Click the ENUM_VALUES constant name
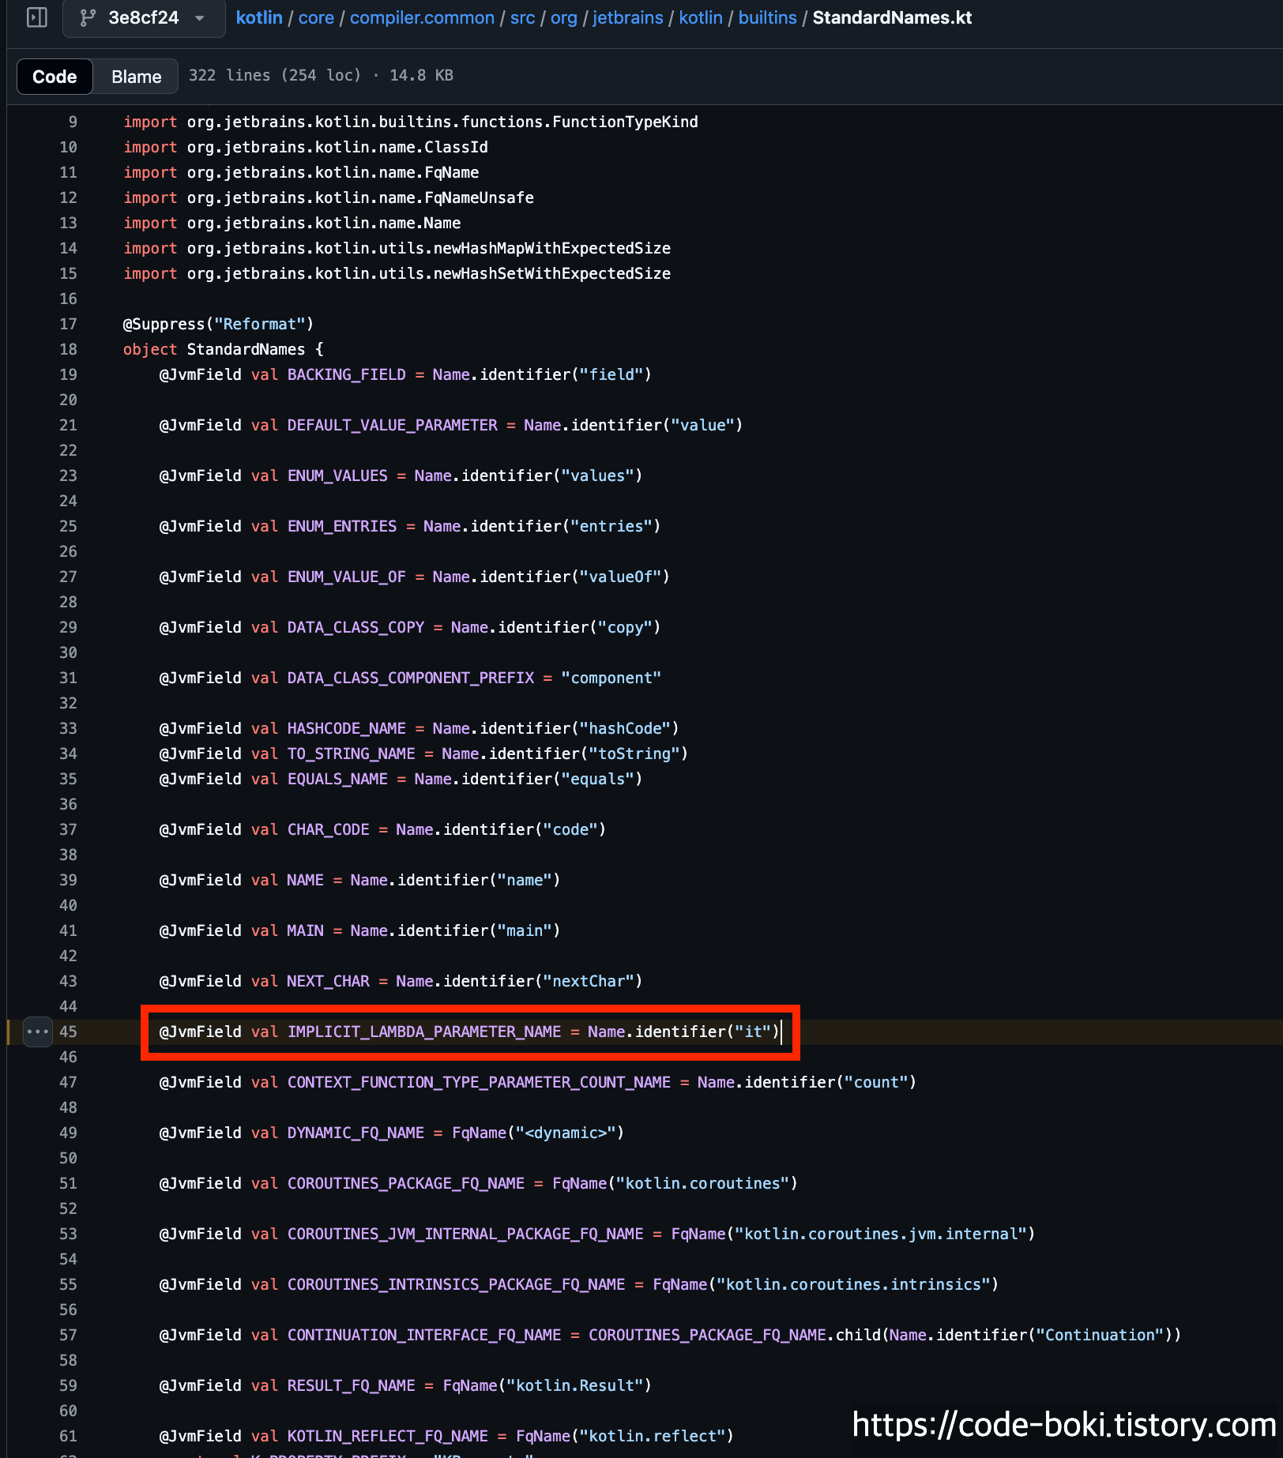This screenshot has width=1283, height=1458. (337, 475)
